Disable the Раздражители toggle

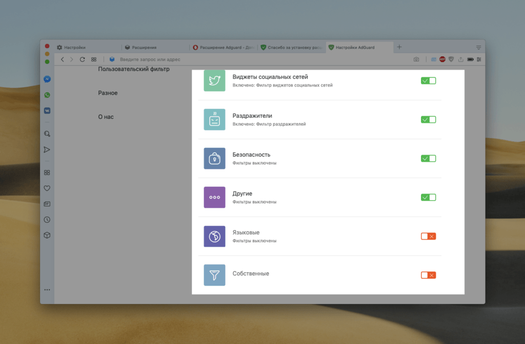click(428, 119)
